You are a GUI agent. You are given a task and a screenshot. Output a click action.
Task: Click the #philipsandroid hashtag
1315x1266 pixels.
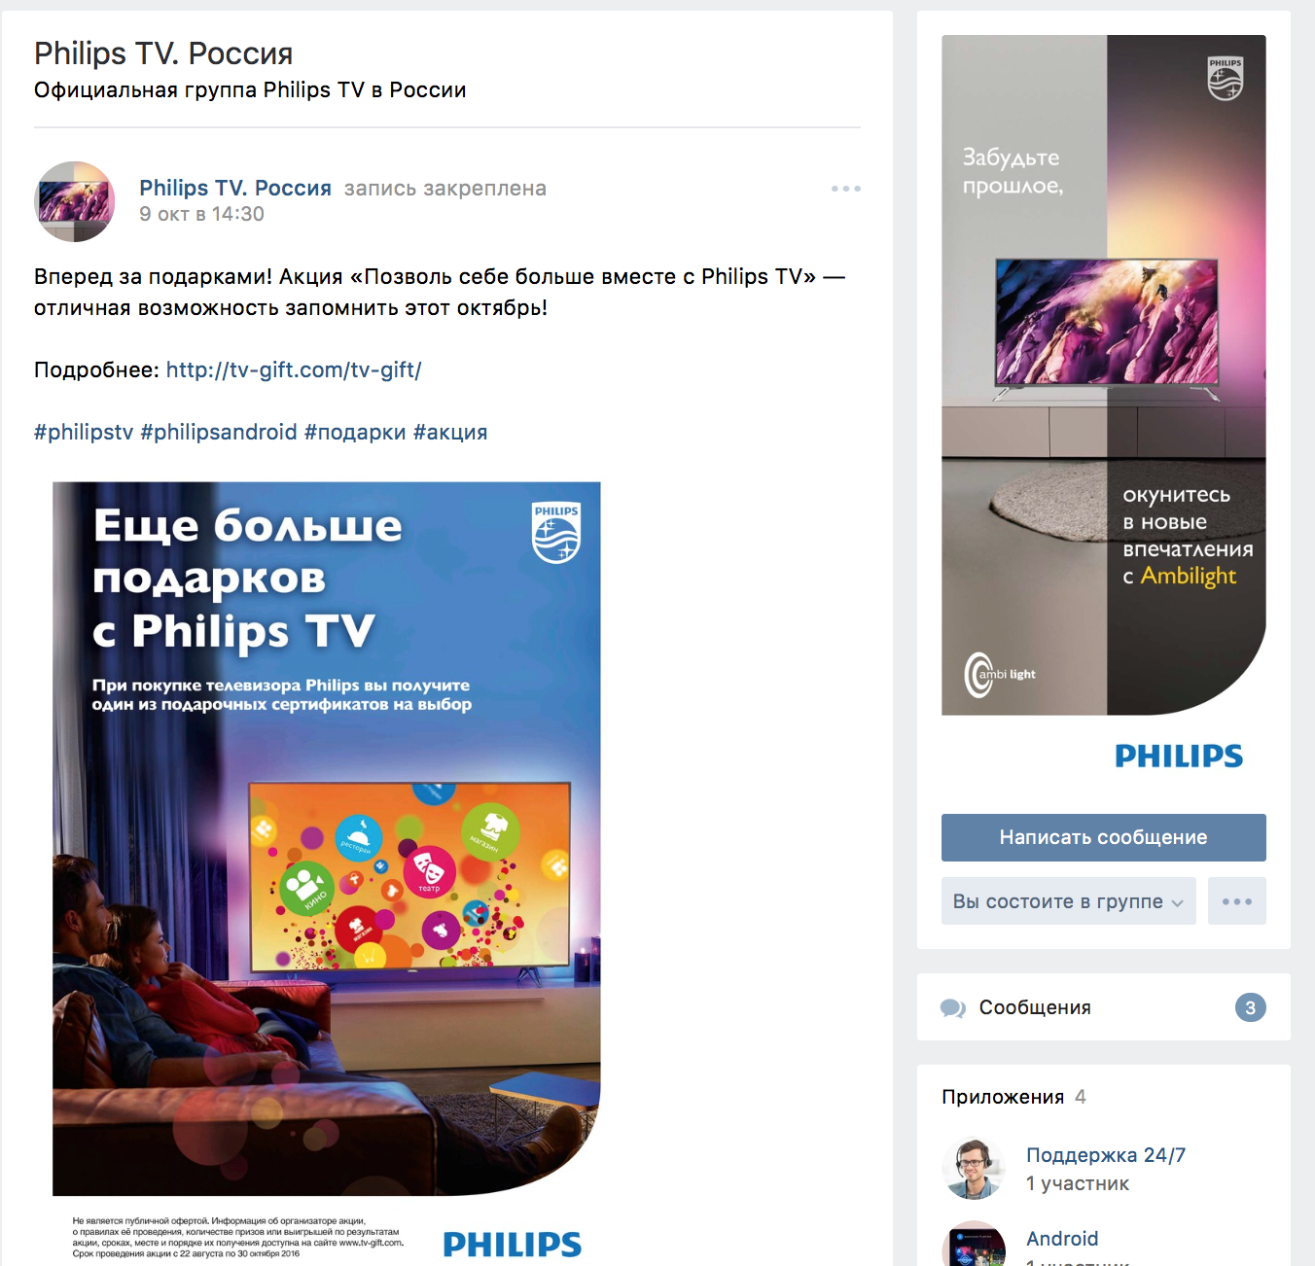[x=219, y=432]
